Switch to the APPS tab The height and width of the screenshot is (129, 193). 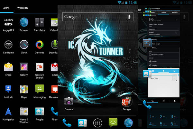click(x=6, y=8)
